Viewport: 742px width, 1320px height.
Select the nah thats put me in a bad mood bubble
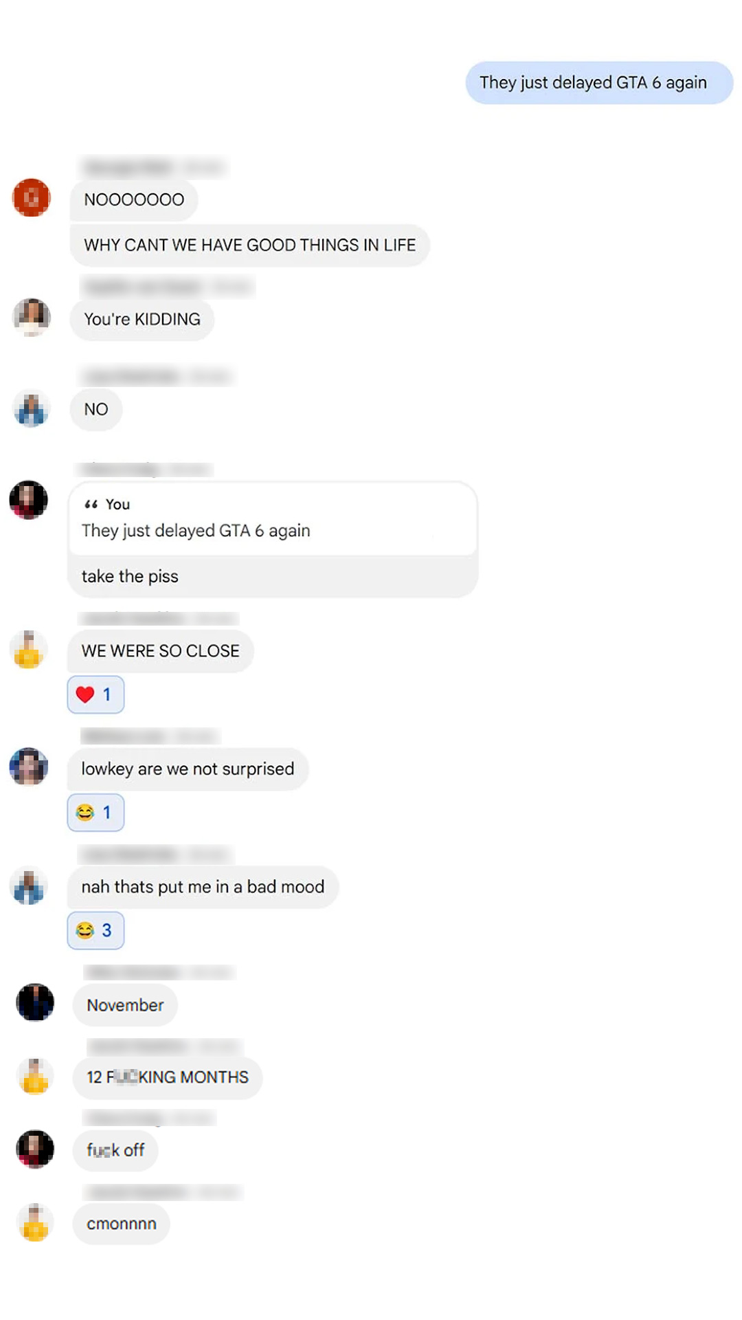click(x=203, y=887)
